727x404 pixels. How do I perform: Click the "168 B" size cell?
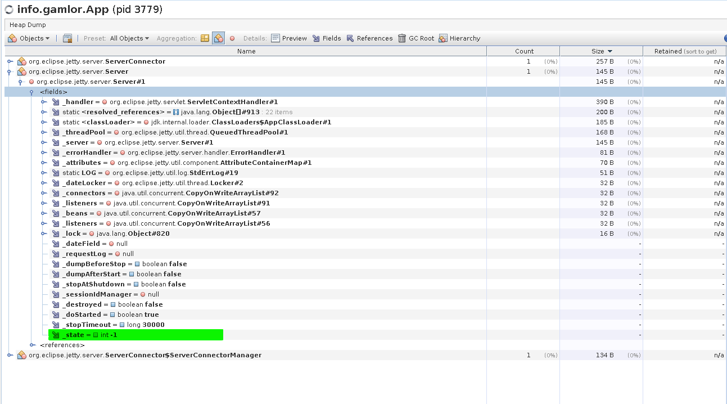click(604, 132)
